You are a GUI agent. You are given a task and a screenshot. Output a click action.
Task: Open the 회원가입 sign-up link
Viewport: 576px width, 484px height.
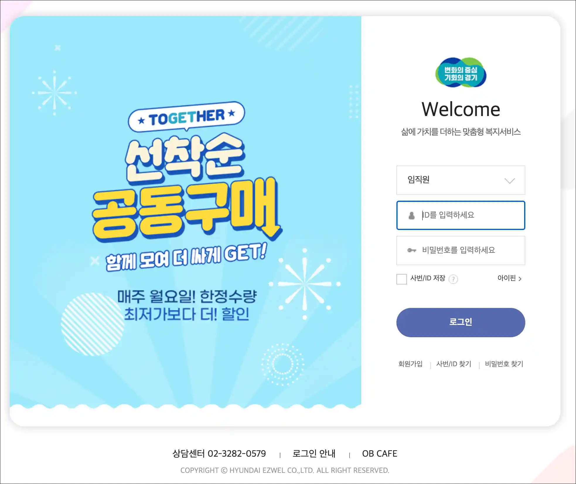410,364
